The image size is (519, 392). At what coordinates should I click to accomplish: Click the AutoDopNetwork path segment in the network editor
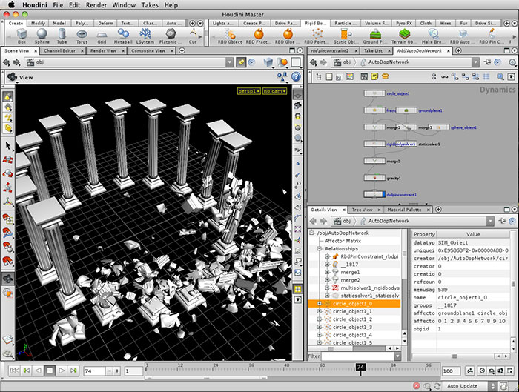pos(389,62)
